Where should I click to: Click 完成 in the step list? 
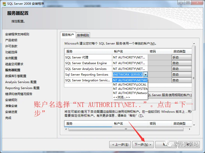tap(8, 118)
